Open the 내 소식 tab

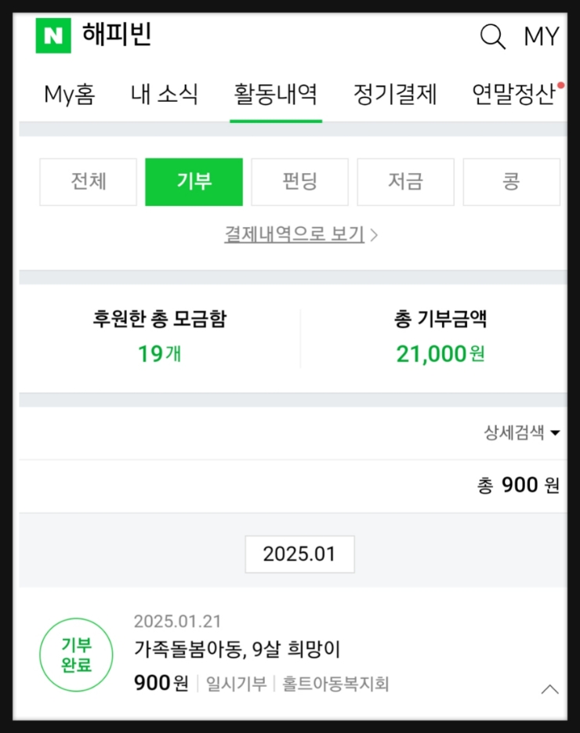click(165, 95)
